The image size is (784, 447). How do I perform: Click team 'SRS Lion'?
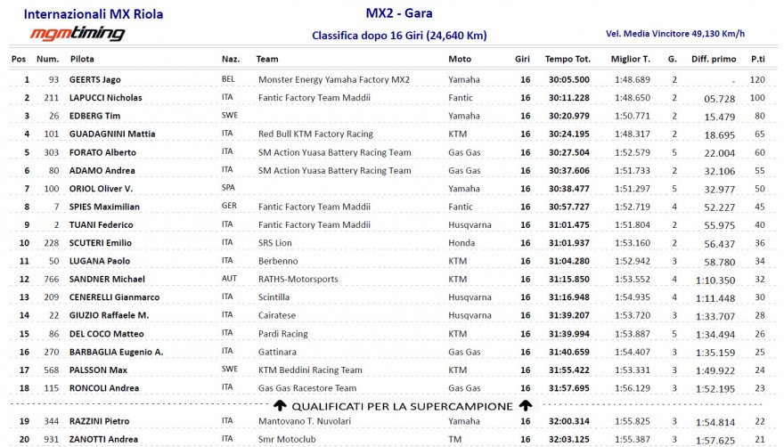click(275, 243)
